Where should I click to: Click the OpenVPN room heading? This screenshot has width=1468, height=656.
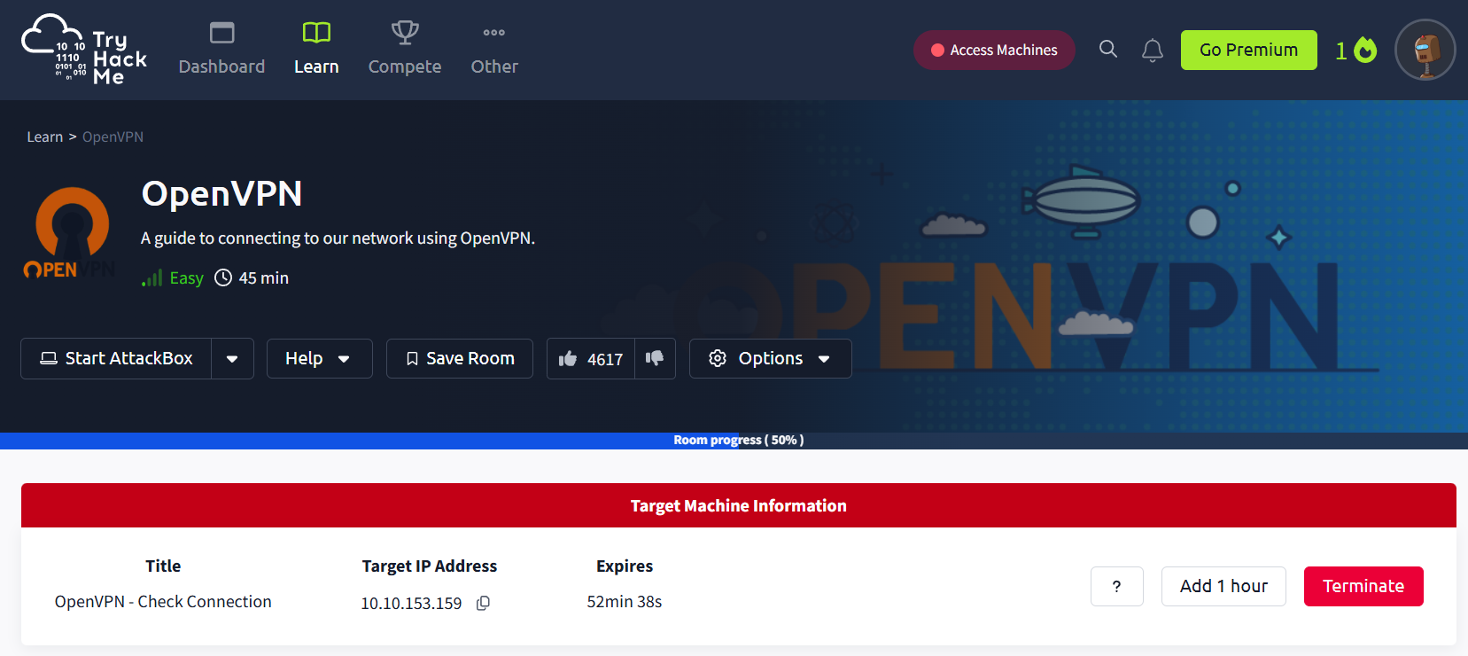(221, 193)
